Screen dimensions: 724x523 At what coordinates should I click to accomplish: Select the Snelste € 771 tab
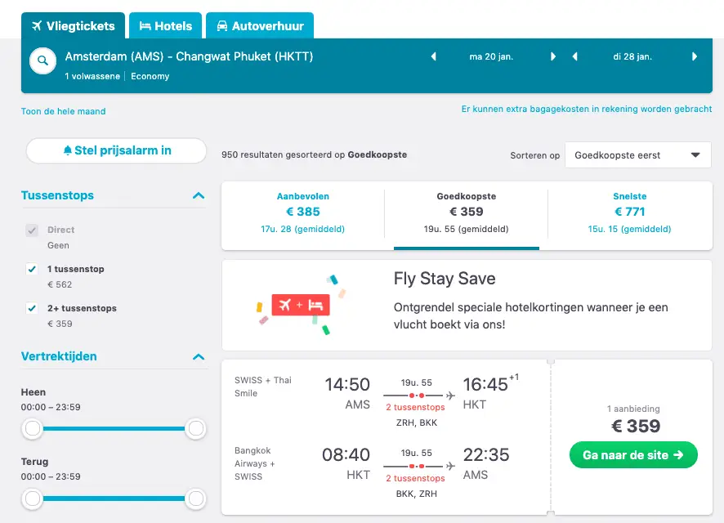point(629,212)
